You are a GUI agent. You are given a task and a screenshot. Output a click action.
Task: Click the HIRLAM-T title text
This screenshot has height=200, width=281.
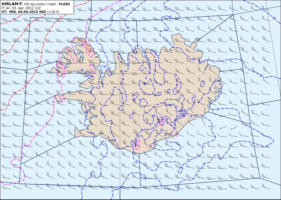[11, 4]
